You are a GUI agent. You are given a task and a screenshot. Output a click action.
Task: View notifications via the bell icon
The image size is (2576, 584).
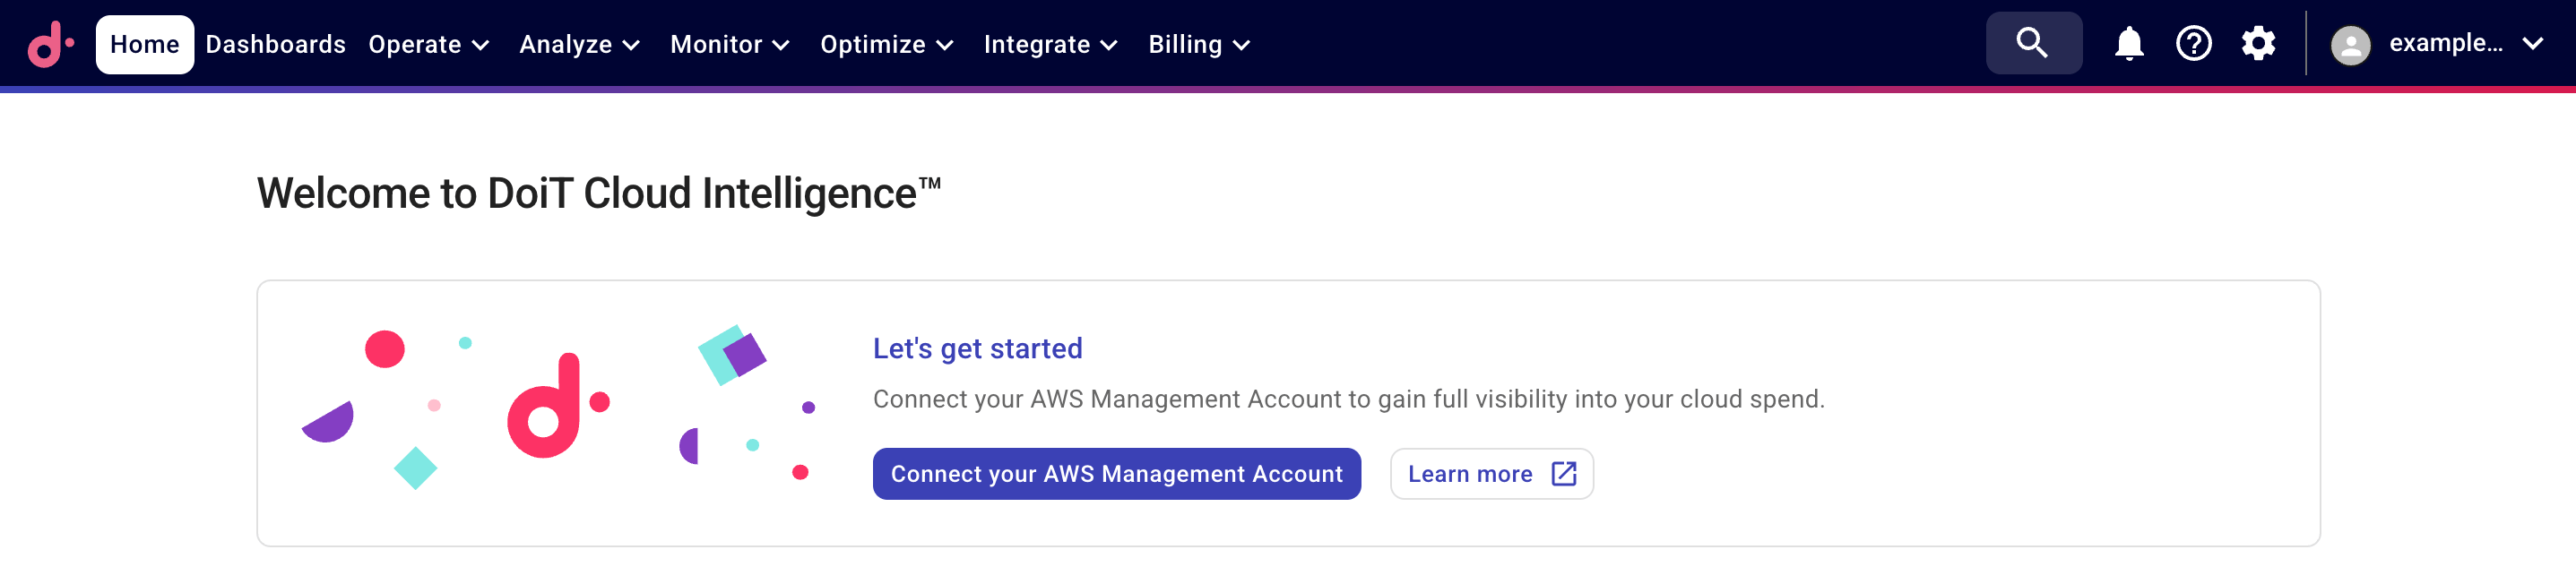pos(2128,43)
